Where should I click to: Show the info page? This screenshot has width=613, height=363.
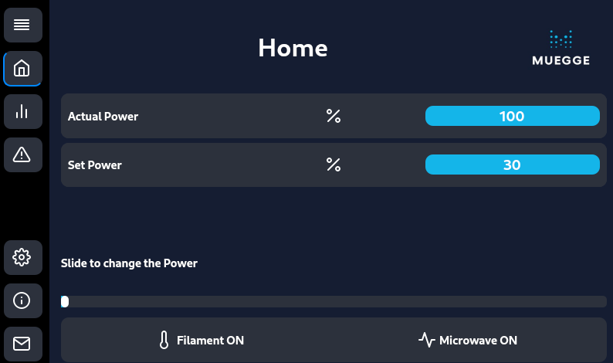coord(22,300)
